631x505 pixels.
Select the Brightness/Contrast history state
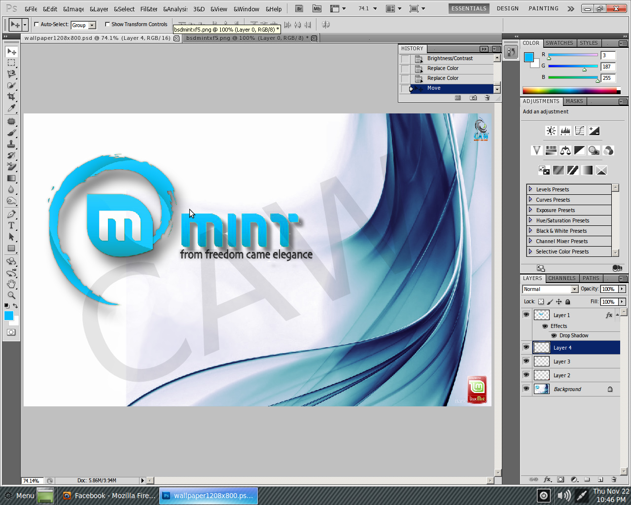pos(451,58)
